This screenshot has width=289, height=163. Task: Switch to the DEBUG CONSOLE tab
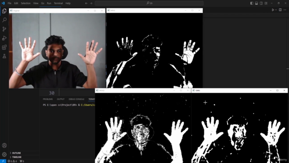pyautogui.click(x=76, y=99)
